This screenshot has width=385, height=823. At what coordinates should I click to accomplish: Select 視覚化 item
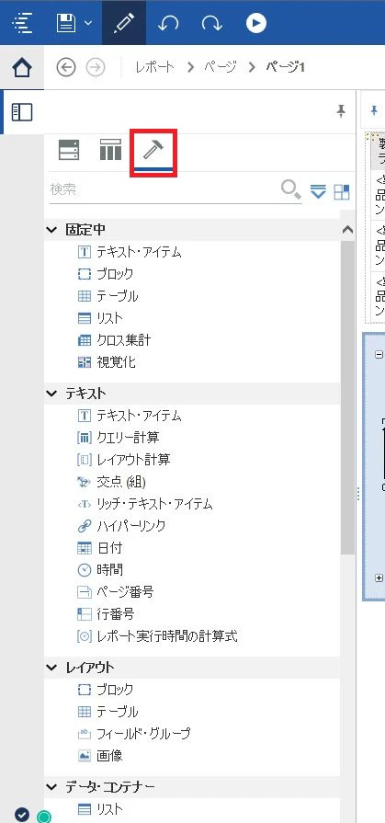[107, 362]
